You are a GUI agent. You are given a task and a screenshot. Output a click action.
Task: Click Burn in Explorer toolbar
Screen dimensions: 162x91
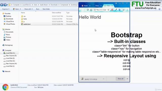[x=38, y=9]
